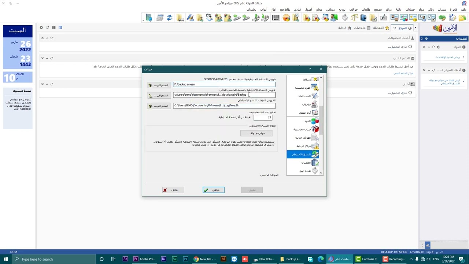469x264 pixels.
Task: Switch to the البداية tab
Action: tap(344, 28)
